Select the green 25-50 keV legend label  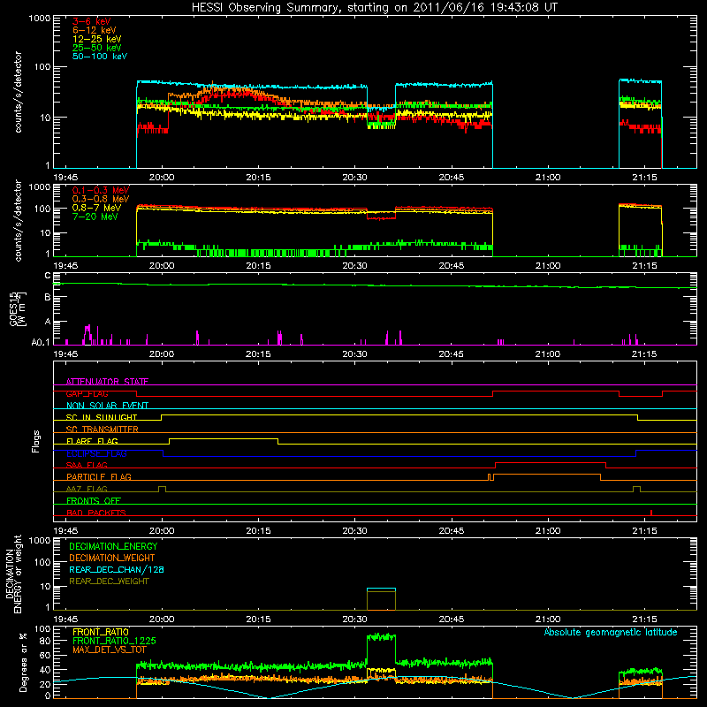point(97,48)
